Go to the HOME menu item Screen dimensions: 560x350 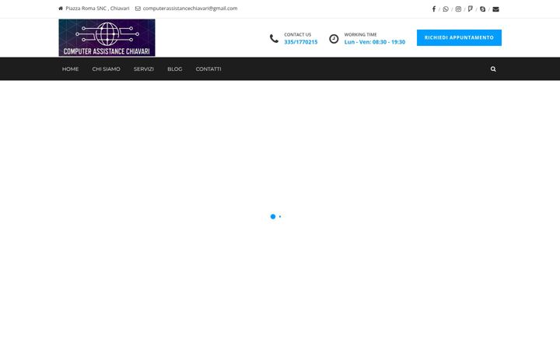click(x=70, y=69)
